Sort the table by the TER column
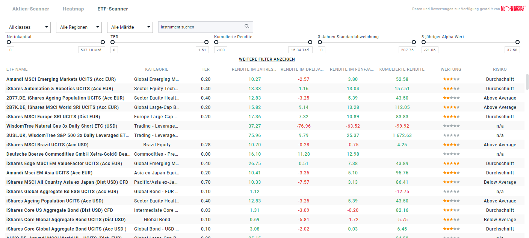 [206, 69]
